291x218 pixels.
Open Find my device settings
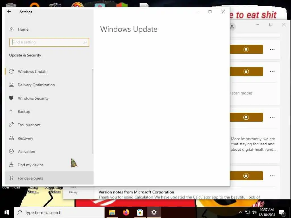49,165
